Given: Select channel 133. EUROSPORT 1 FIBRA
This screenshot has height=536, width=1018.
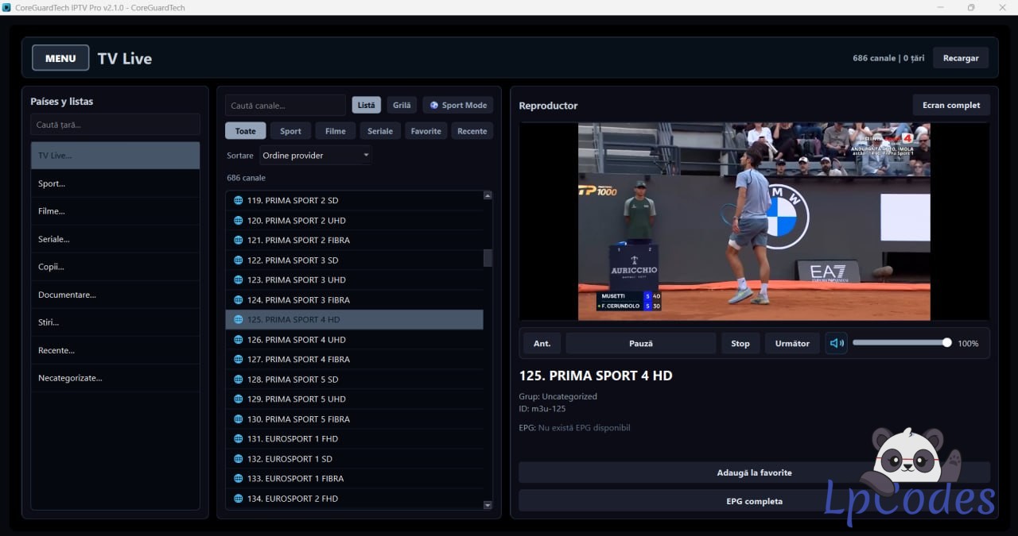Looking at the screenshot, I should pyautogui.click(x=355, y=478).
